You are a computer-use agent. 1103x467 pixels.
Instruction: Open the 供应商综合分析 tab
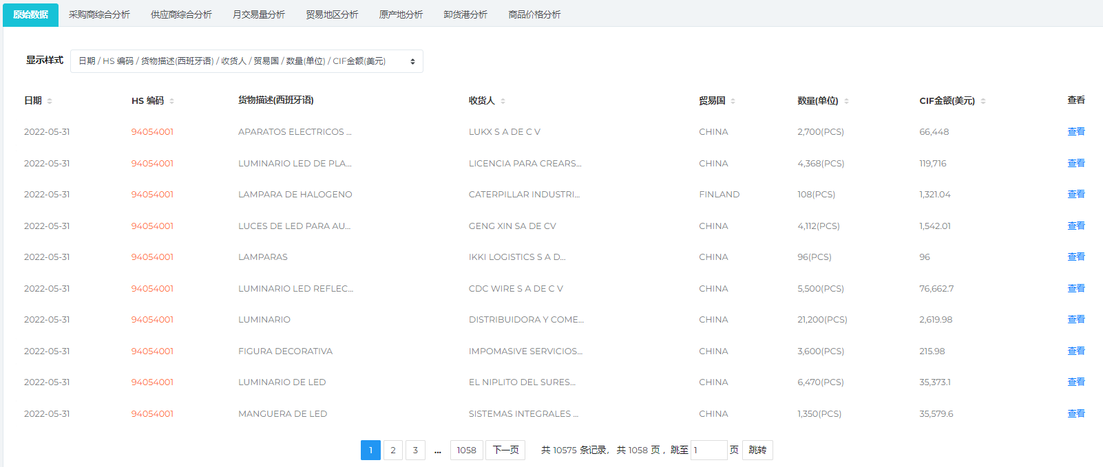(181, 14)
